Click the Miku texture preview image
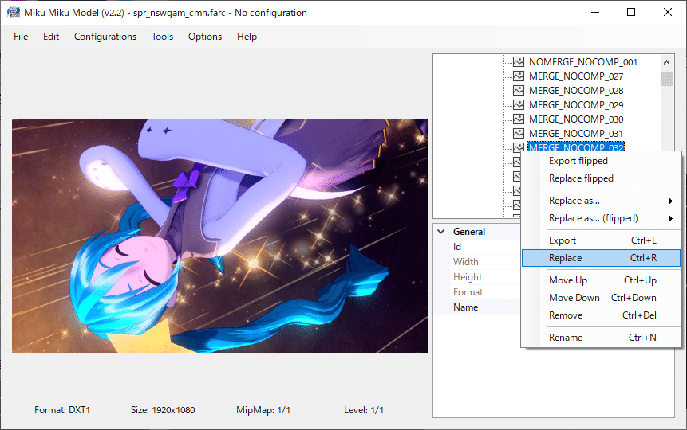 [220, 236]
